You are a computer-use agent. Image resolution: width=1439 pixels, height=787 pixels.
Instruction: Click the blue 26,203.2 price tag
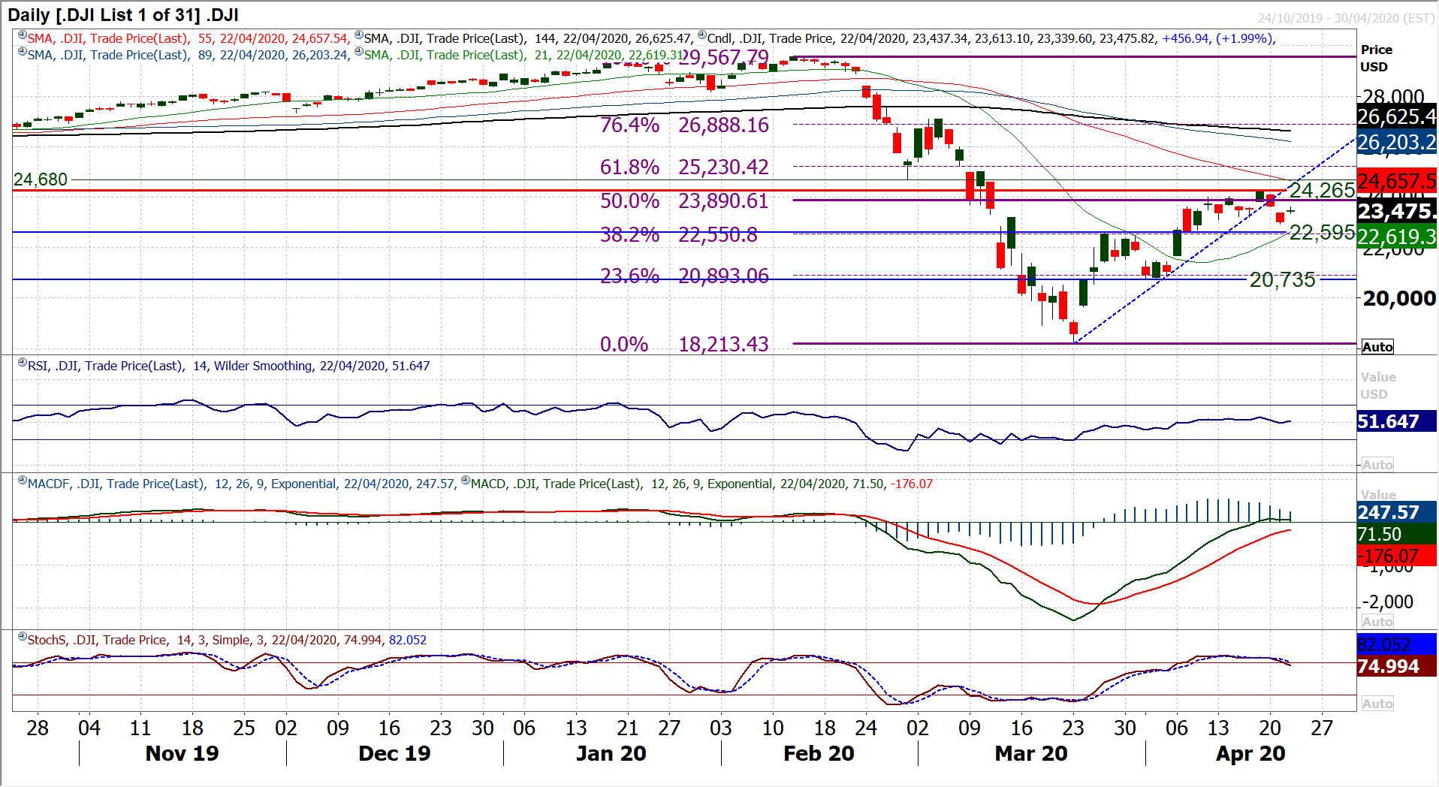[x=1397, y=142]
